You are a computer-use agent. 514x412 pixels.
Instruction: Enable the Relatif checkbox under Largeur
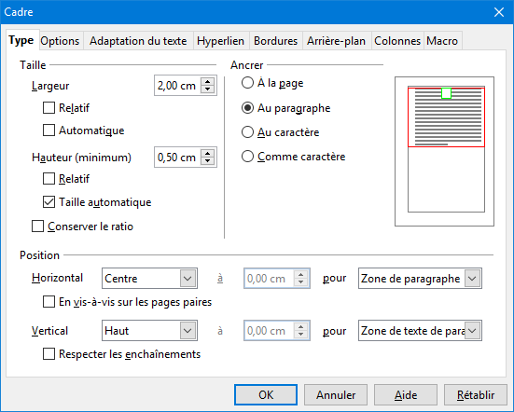(x=49, y=108)
